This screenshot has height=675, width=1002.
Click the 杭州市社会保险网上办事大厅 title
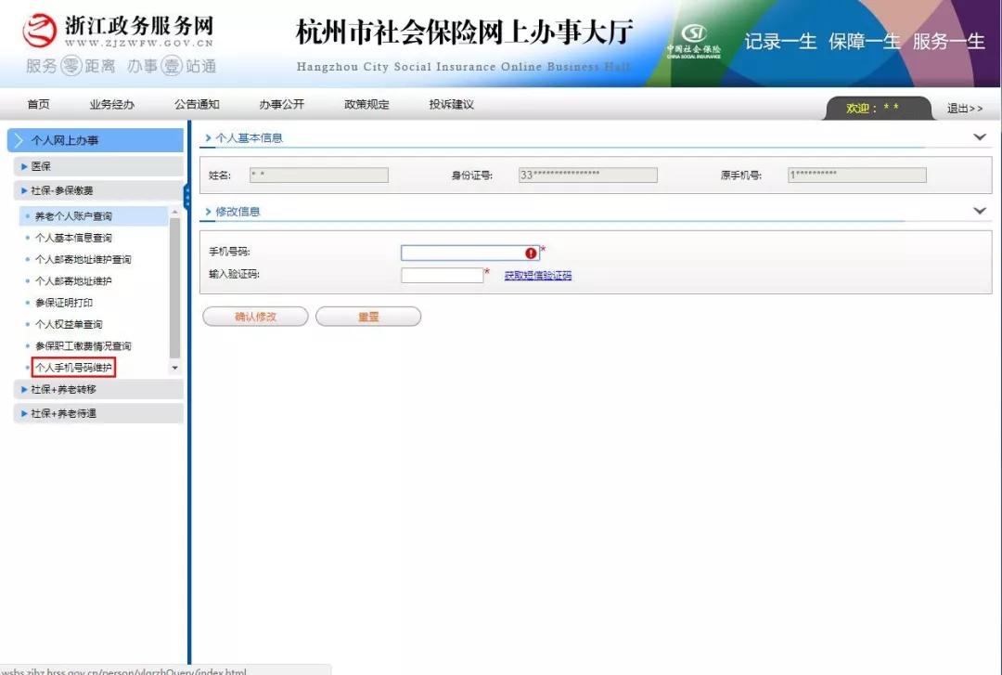pos(464,32)
